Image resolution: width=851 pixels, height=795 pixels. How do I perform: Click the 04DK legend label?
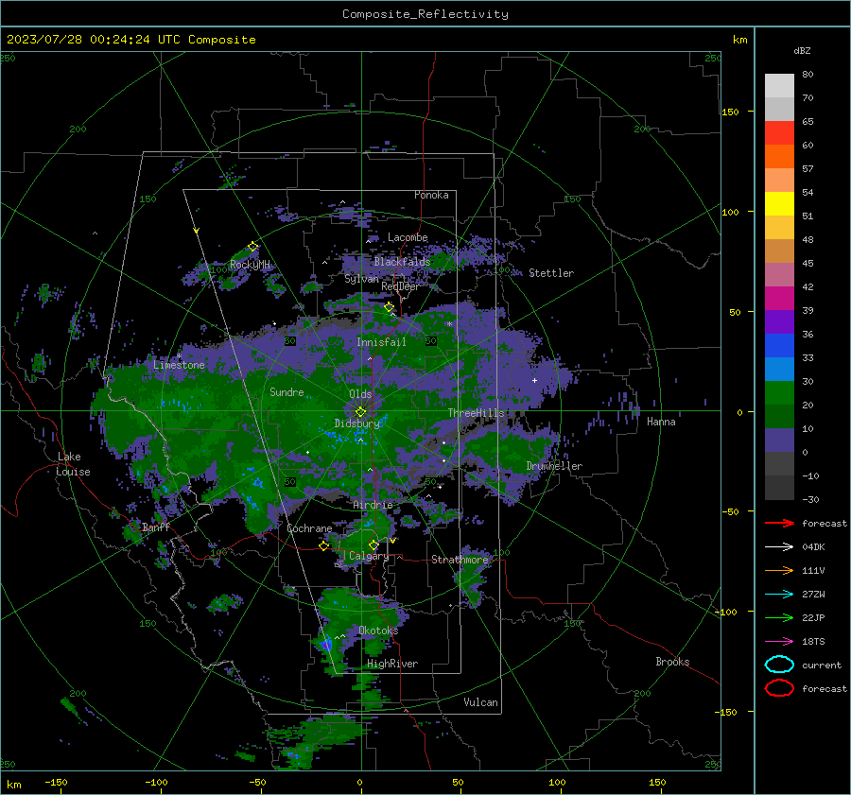(813, 546)
